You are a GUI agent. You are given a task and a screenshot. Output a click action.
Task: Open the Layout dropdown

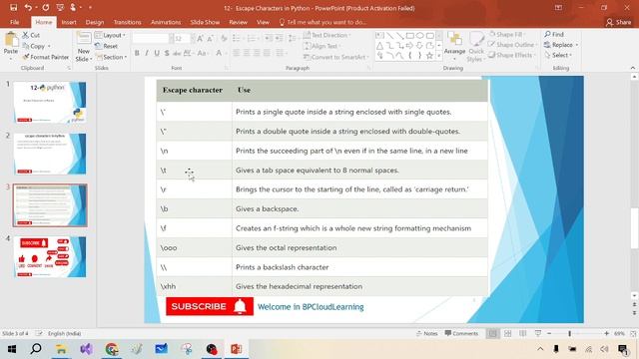(111, 36)
